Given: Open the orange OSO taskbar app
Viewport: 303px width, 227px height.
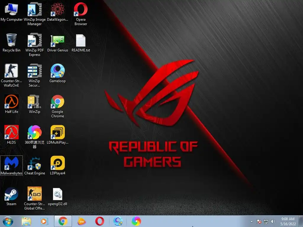Looking at the screenshot, I should click(82, 221).
